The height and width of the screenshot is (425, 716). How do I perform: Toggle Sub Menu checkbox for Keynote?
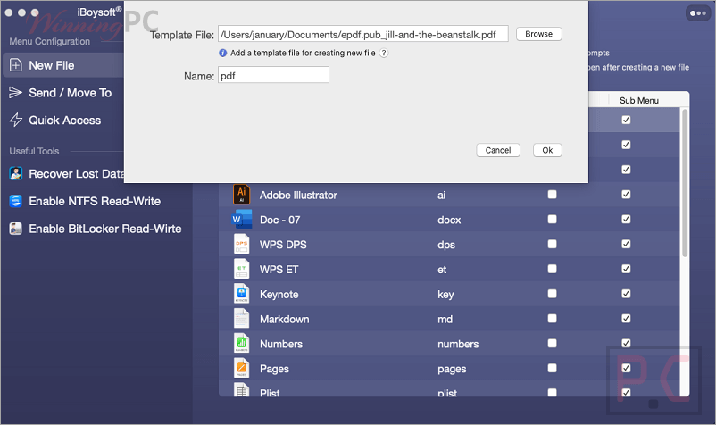click(x=626, y=294)
